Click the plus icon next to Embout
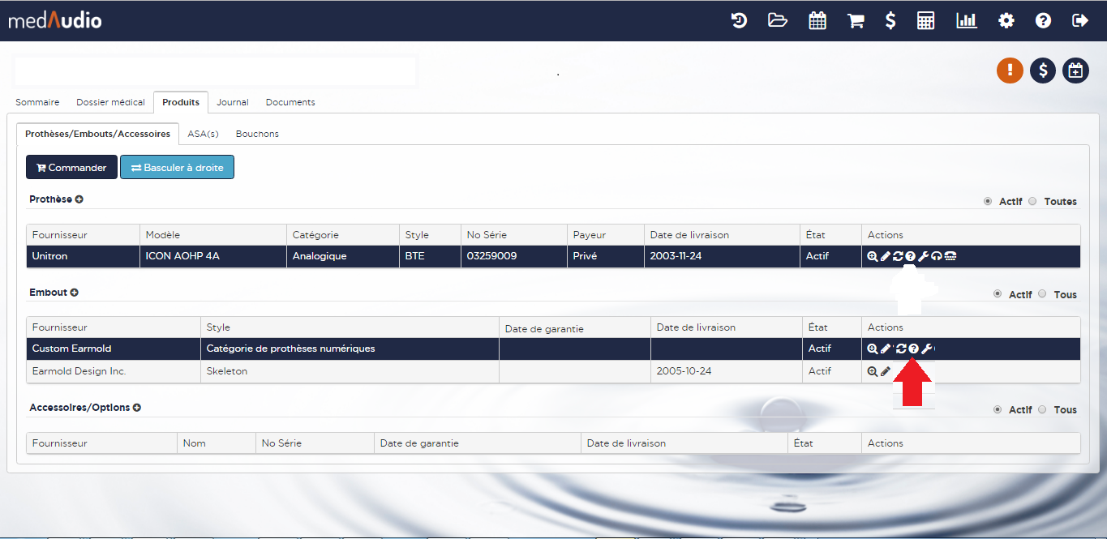 tap(75, 293)
